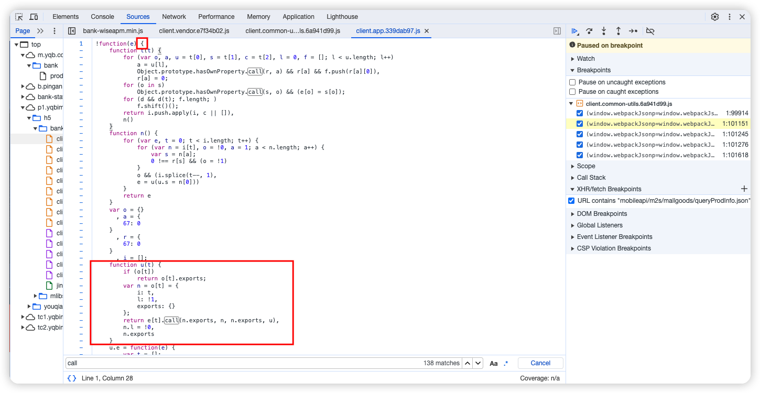Close the client.app.339dab97.js file tab
This screenshot has height=393, width=760.
pyautogui.click(x=427, y=31)
